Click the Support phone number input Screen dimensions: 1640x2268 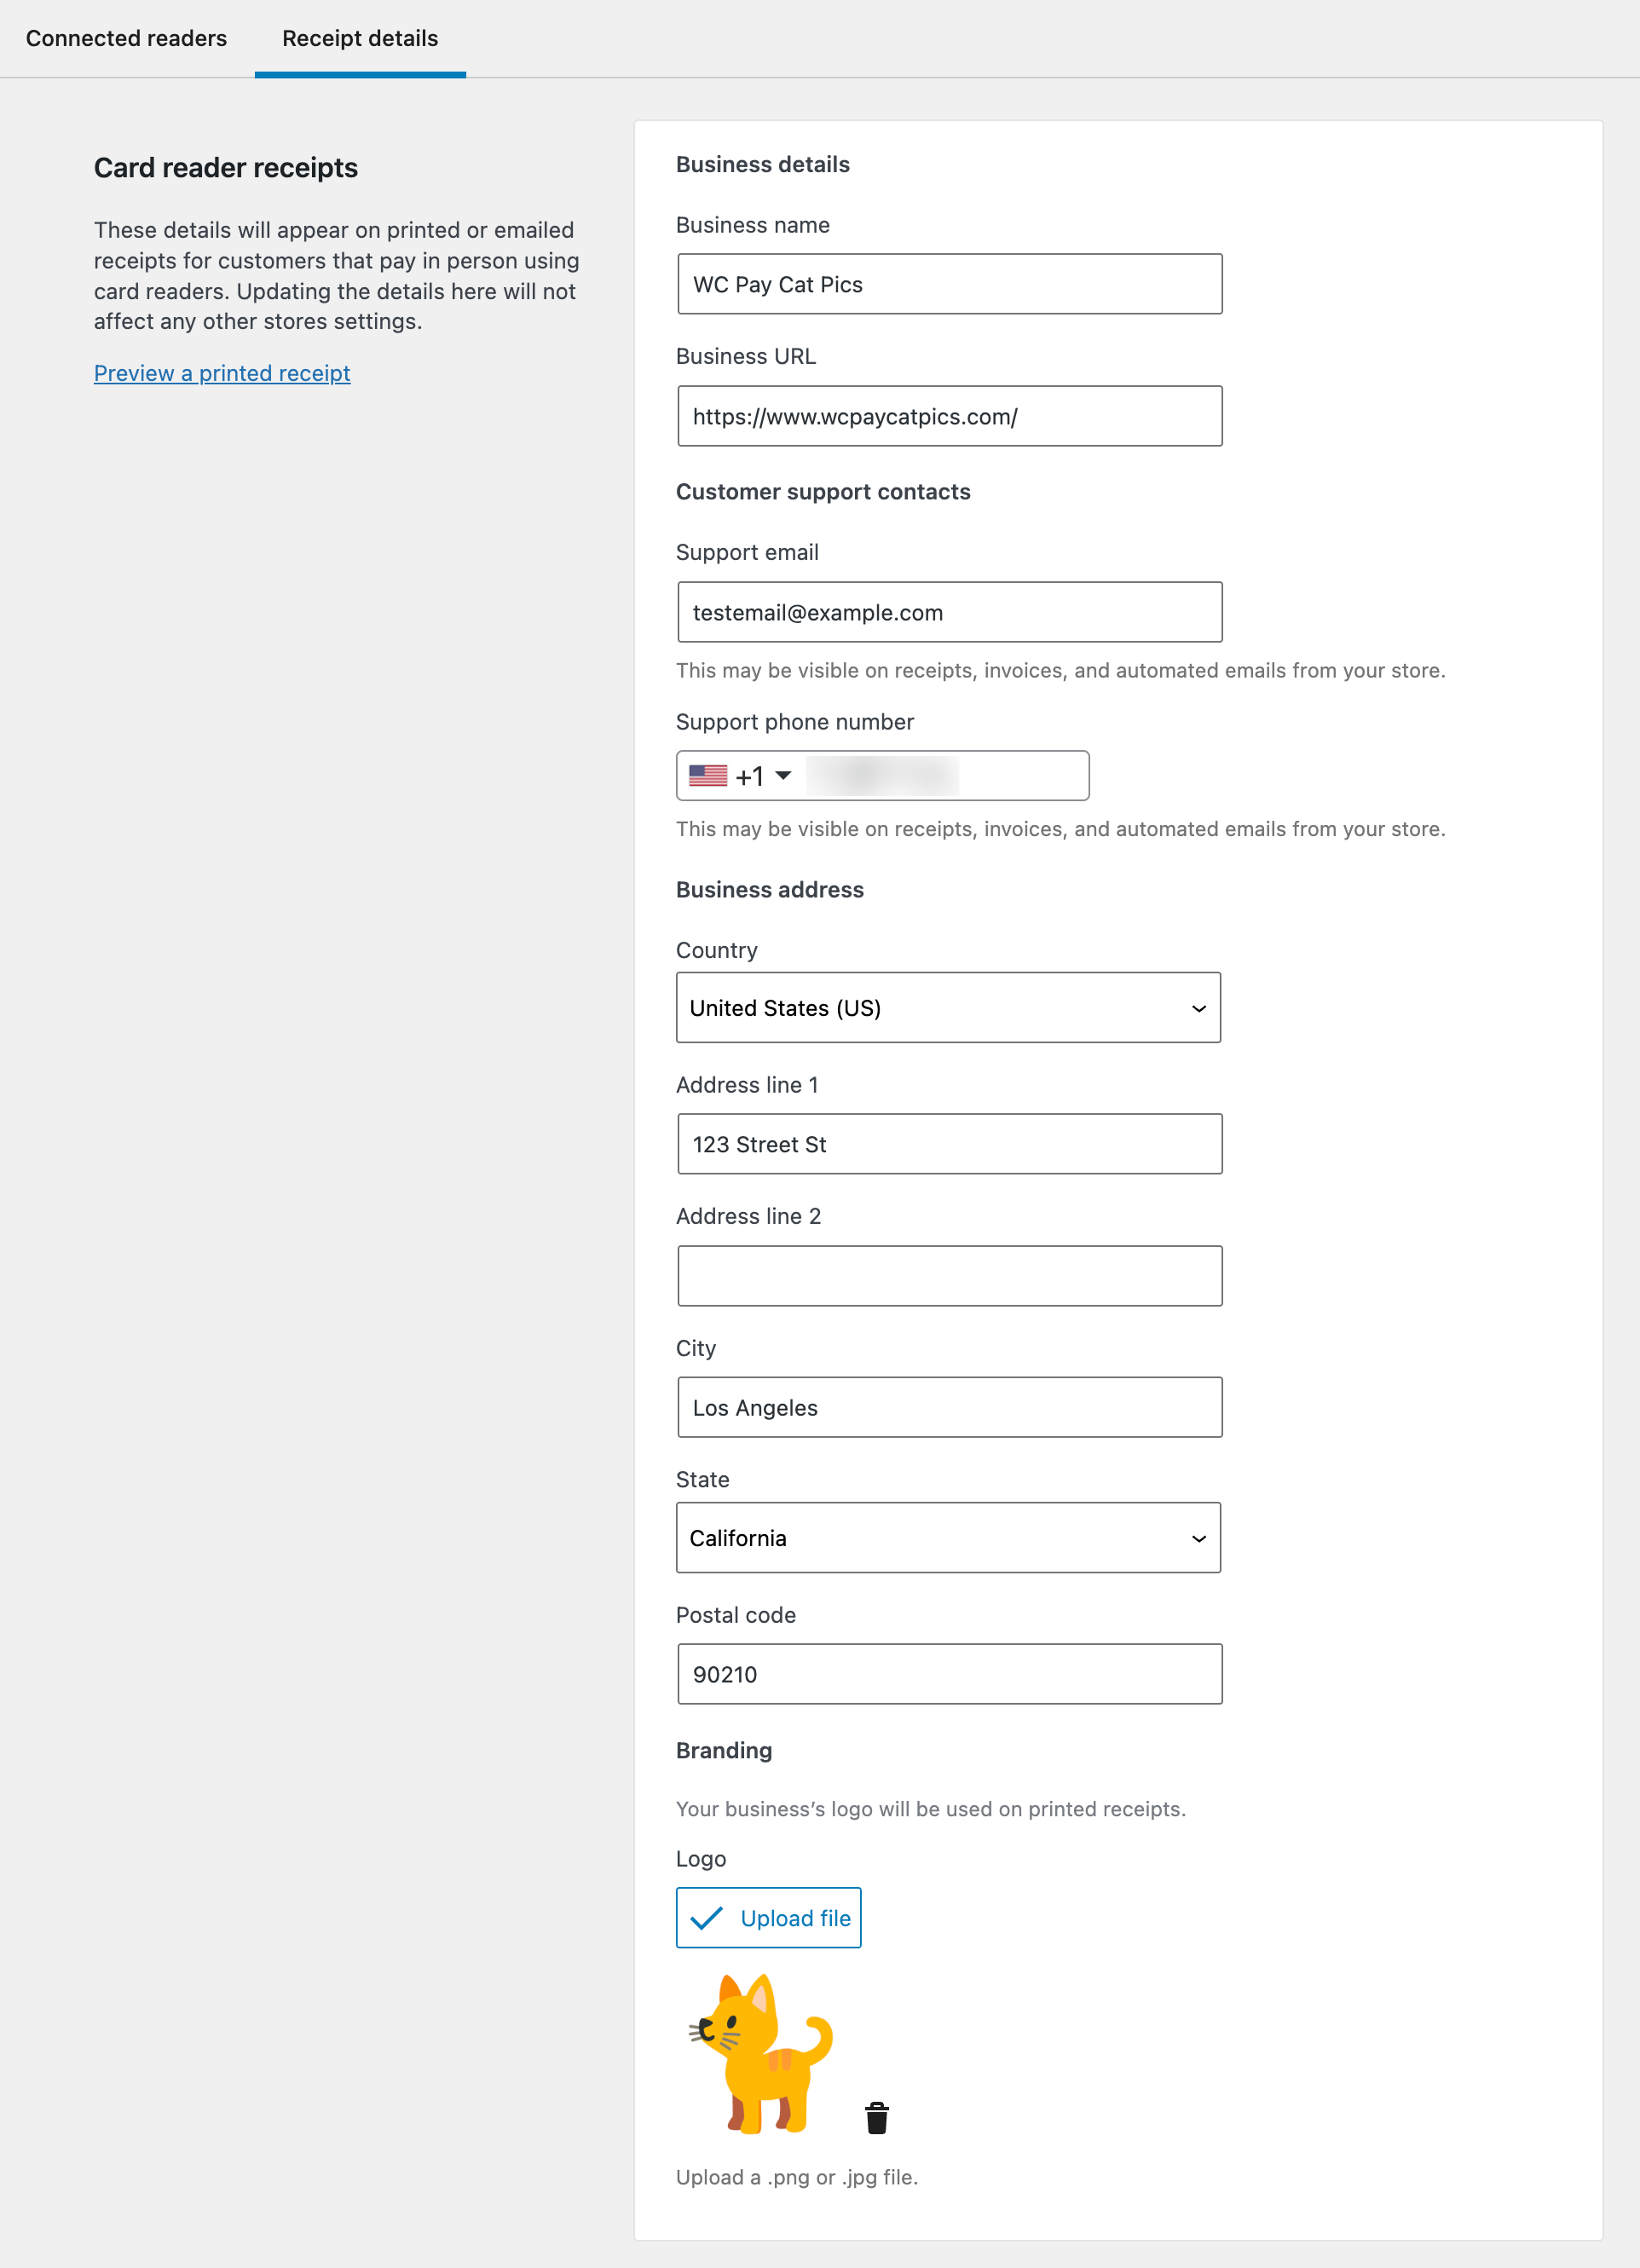pos(945,776)
